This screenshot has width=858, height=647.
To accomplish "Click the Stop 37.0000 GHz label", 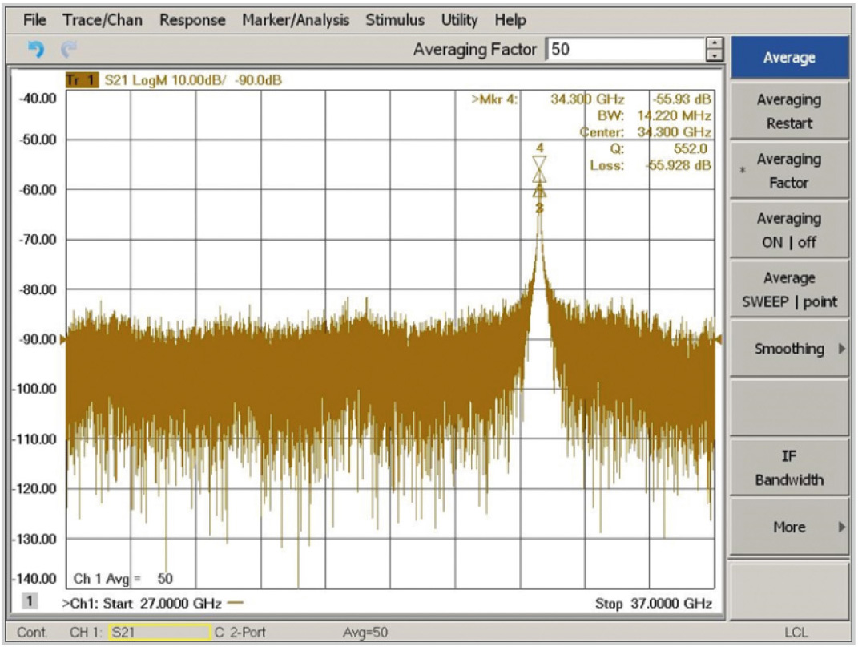I will (x=654, y=603).
